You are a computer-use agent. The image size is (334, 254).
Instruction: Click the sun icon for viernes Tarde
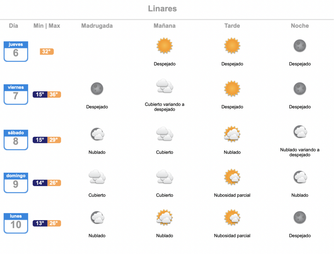coord(232,88)
